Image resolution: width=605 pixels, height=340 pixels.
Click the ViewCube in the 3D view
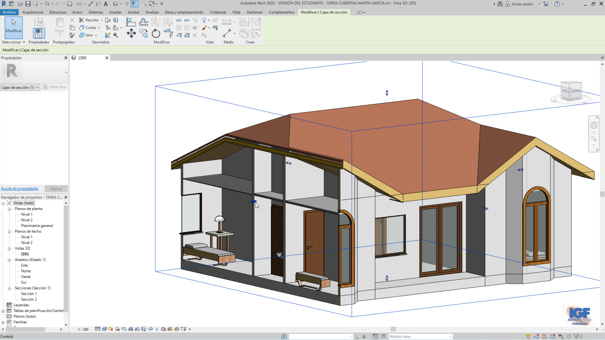571,91
